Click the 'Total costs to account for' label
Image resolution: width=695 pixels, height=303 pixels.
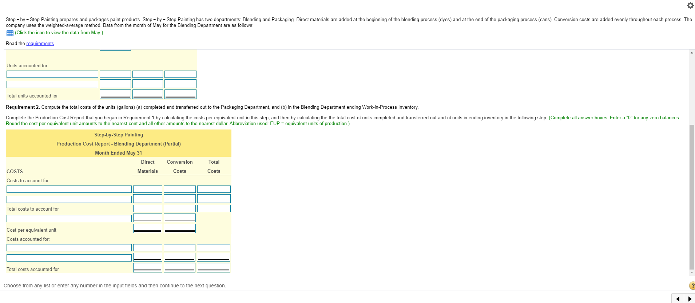(33, 209)
